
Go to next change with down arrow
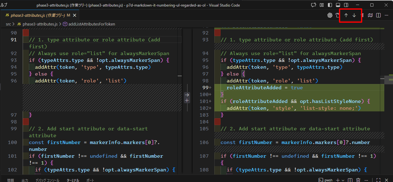click(354, 15)
